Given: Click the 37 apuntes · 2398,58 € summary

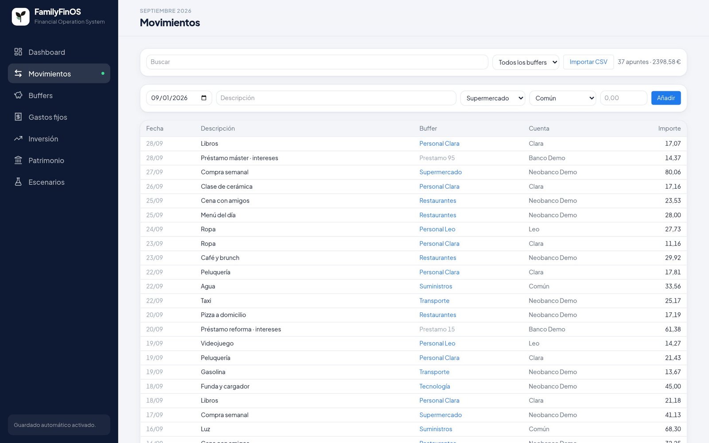Looking at the screenshot, I should point(649,62).
